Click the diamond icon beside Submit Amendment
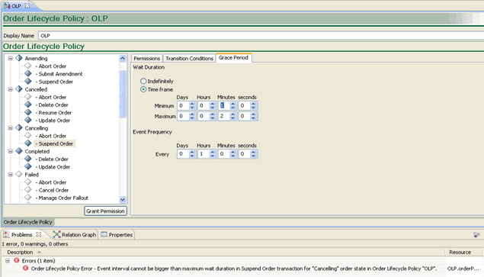This screenshot has width=484, height=277. click(28, 73)
